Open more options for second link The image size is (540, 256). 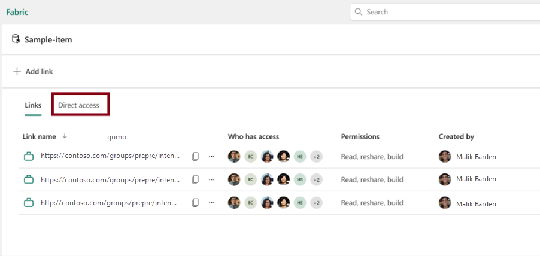(x=211, y=179)
